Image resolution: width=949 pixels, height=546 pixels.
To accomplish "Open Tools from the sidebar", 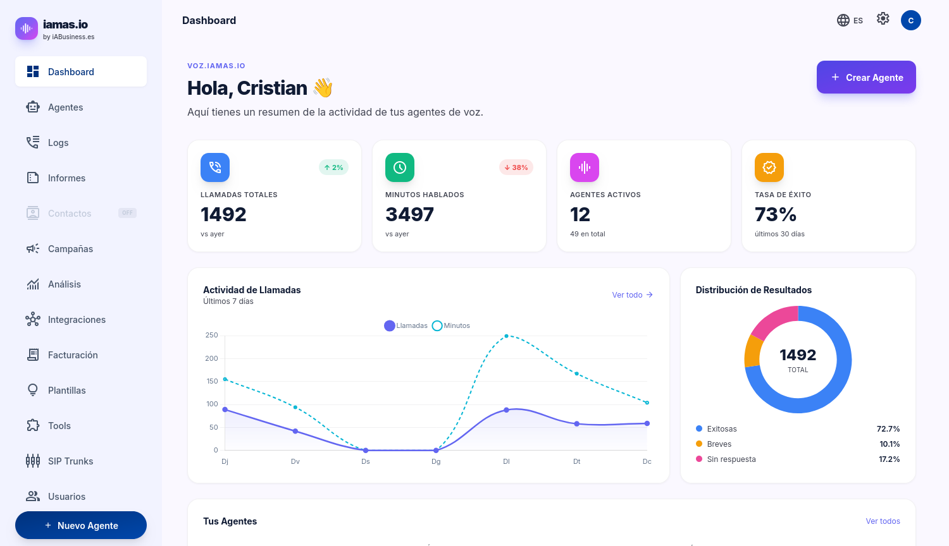I will 81,425.
